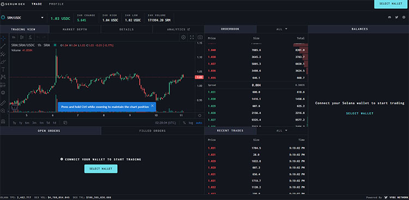The image size is (409, 200).
Task: Open the go-to-date calendar
Action: point(65,123)
